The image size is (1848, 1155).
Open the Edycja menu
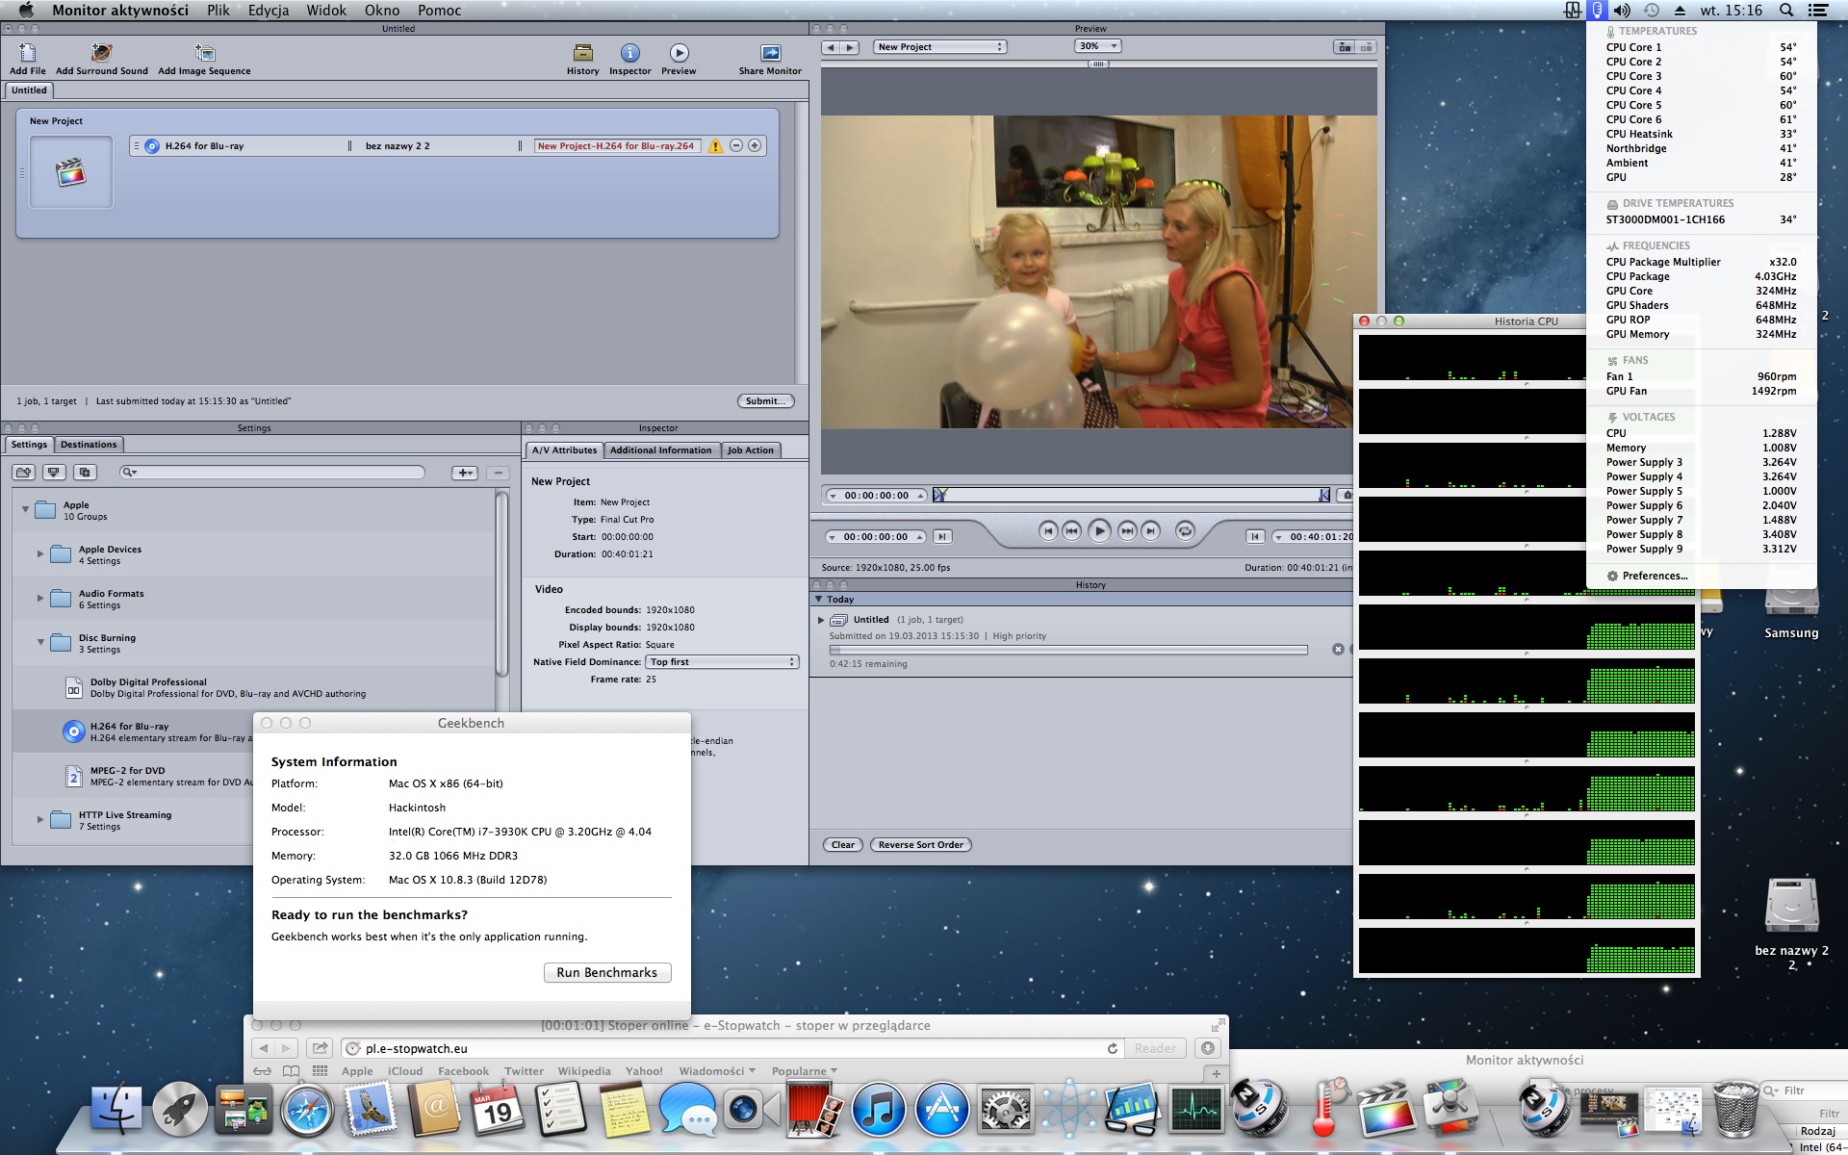tap(269, 11)
